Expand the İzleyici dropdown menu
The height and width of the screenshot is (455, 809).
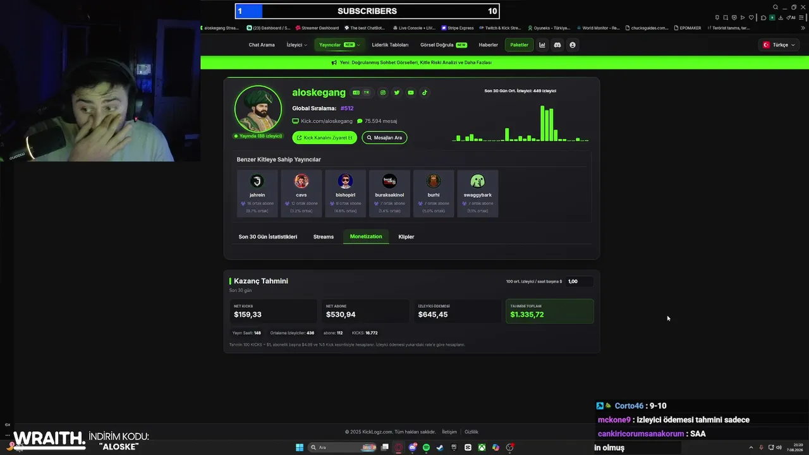[296, 45]
